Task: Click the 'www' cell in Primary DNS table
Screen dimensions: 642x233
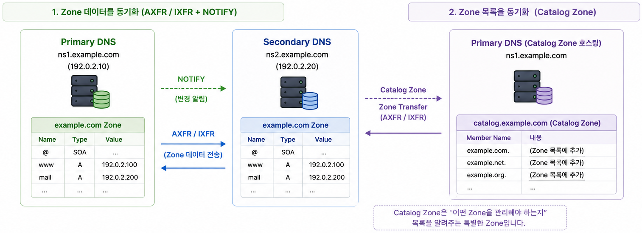Action: (x=46, y=165)
